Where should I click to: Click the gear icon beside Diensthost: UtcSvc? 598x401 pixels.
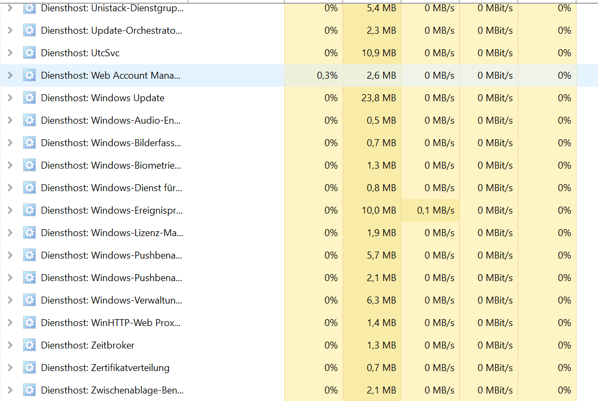[29, 52]
